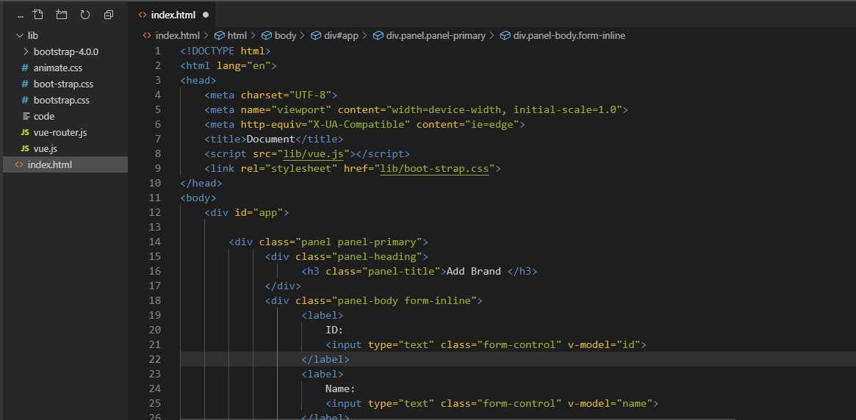Viewport: 856px width, 420px height.
Task: Expand the bootstrap-4.0.0 folder
Action: point(65,52)
